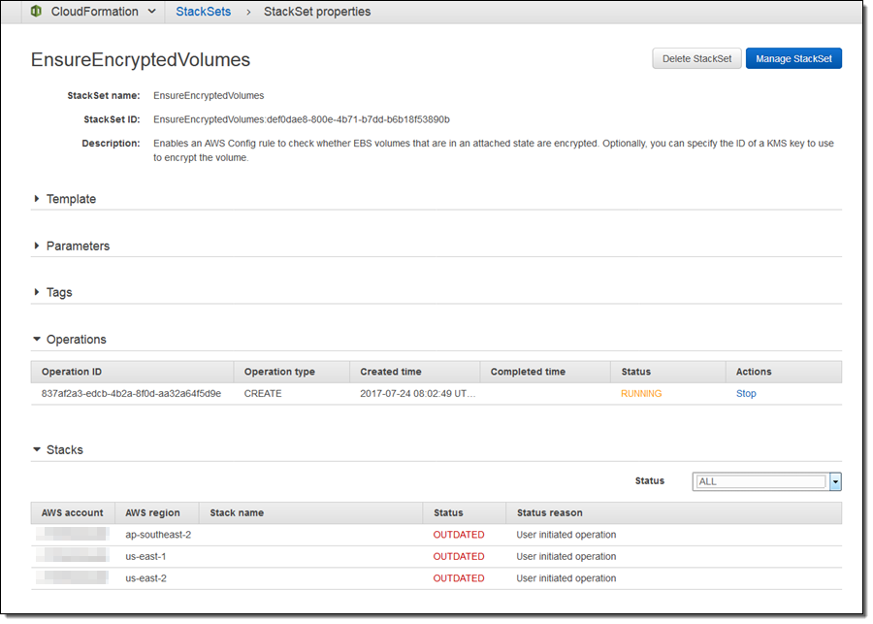This screenshot has height=624, width=873.
Task: Click the Manage StackSet button
Action: coord(793,59)
